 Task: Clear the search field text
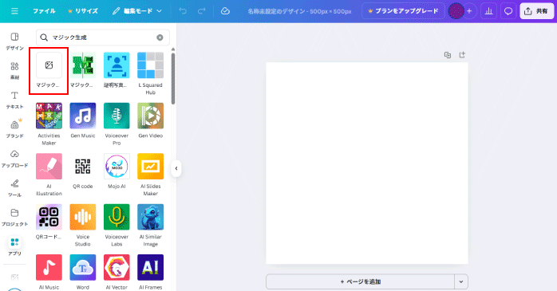[160, 37]
